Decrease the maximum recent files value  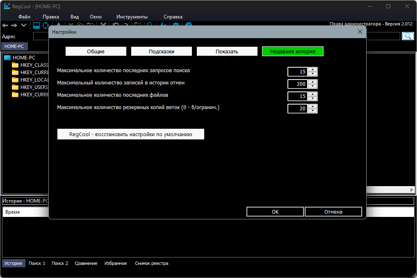click(313, 98)
